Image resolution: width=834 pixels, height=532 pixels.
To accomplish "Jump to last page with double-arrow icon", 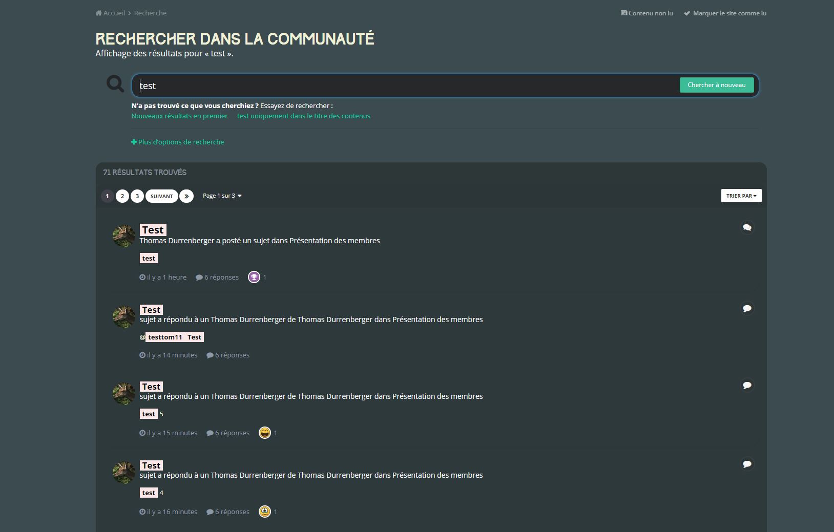I will (x=186, y=196).
